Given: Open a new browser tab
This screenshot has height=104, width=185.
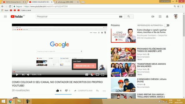Looking at the screenshot, I should (x=83, y=2).
